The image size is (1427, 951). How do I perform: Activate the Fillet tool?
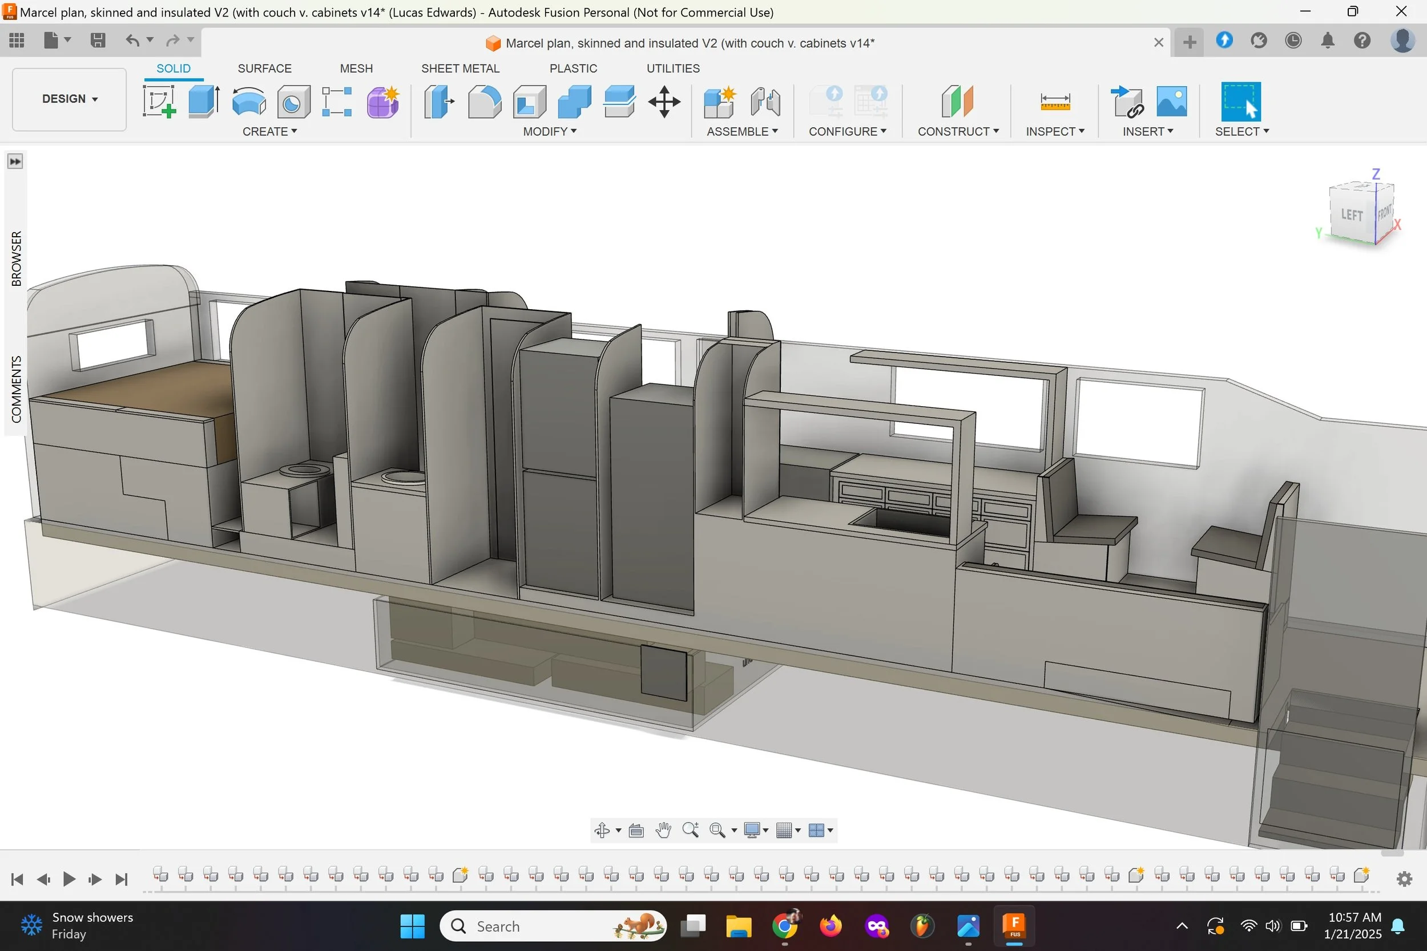pos(485,102)
